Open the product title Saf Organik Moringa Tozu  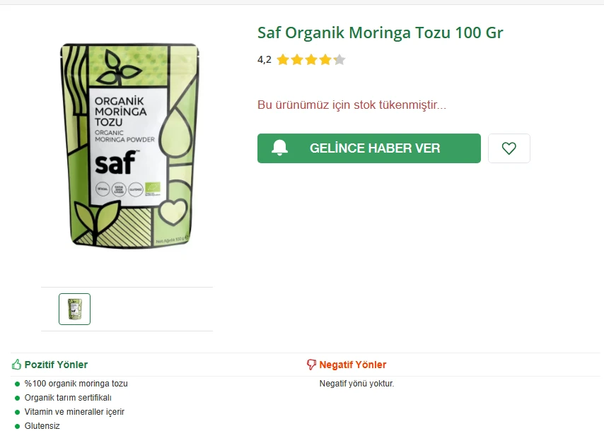(x=380, y=33)
